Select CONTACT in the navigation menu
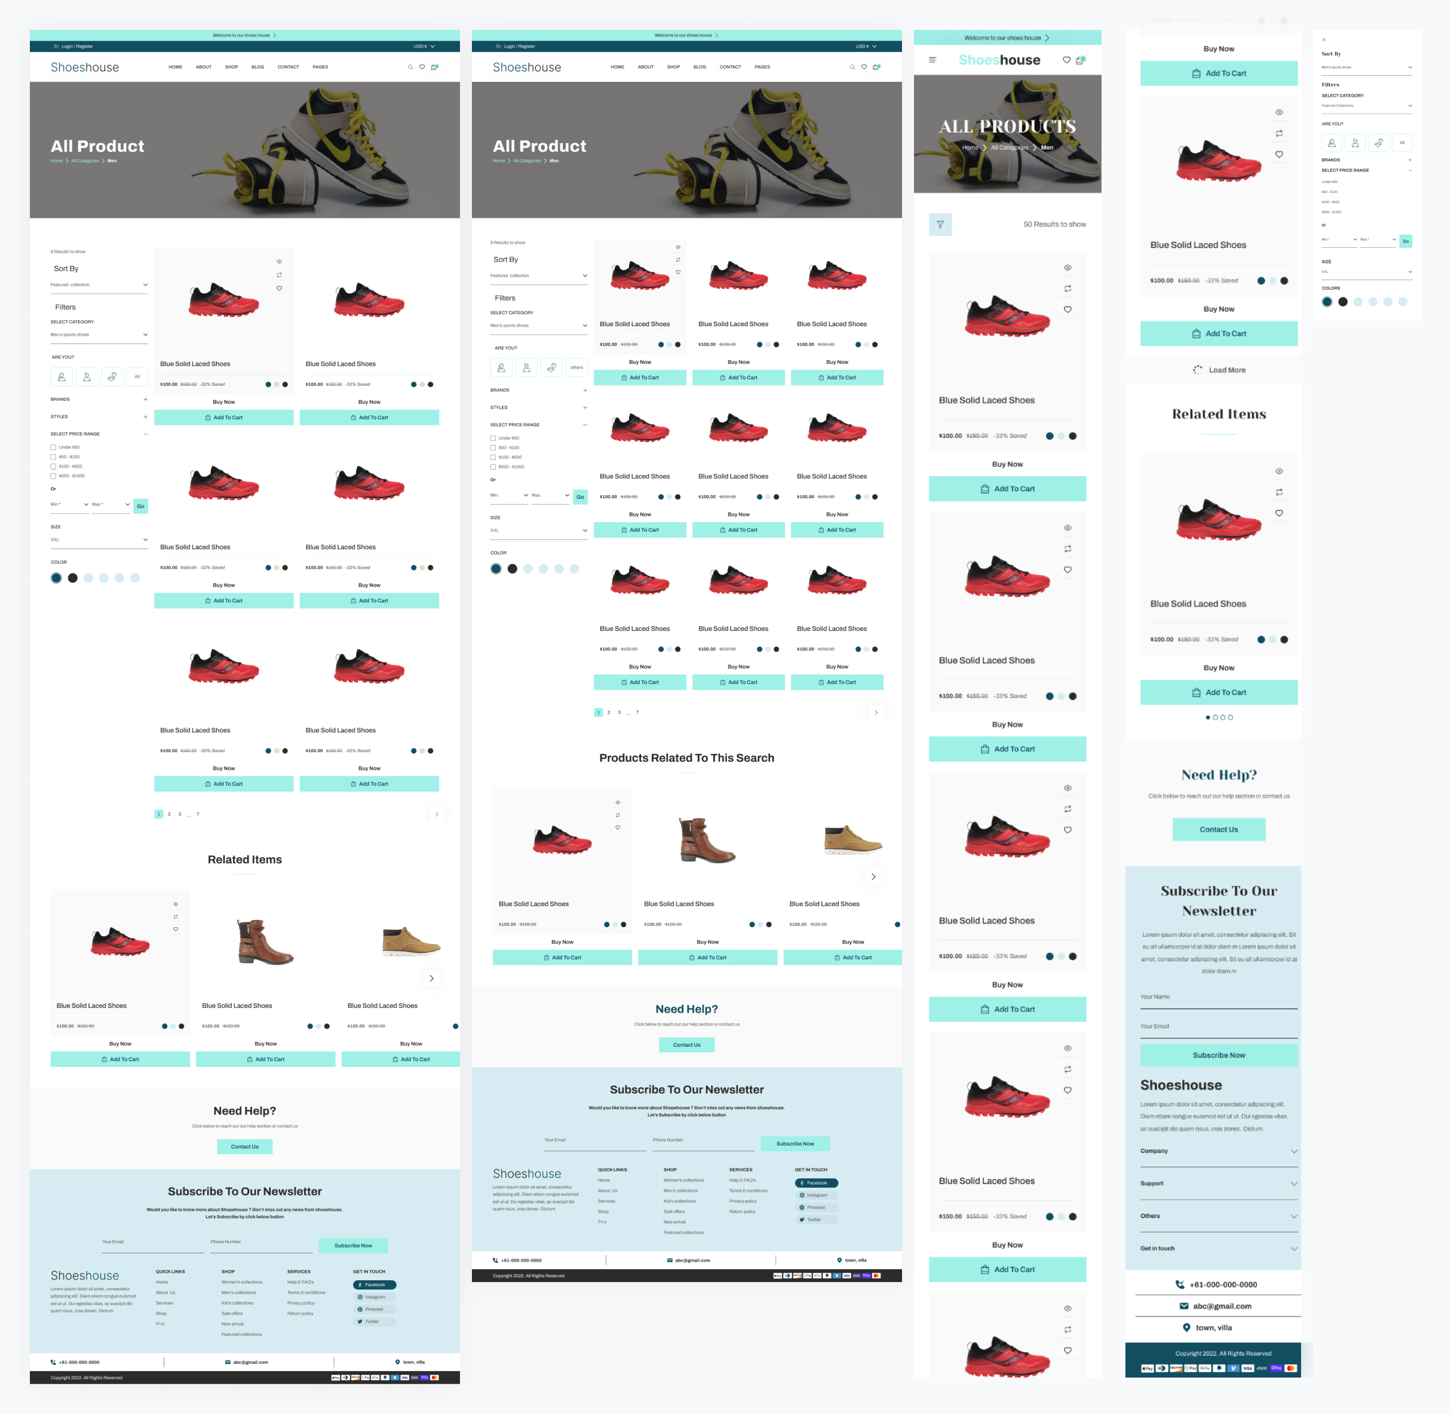This screenshot has width=1451, height=1414. pyautogui.click(x=288, y=67)
